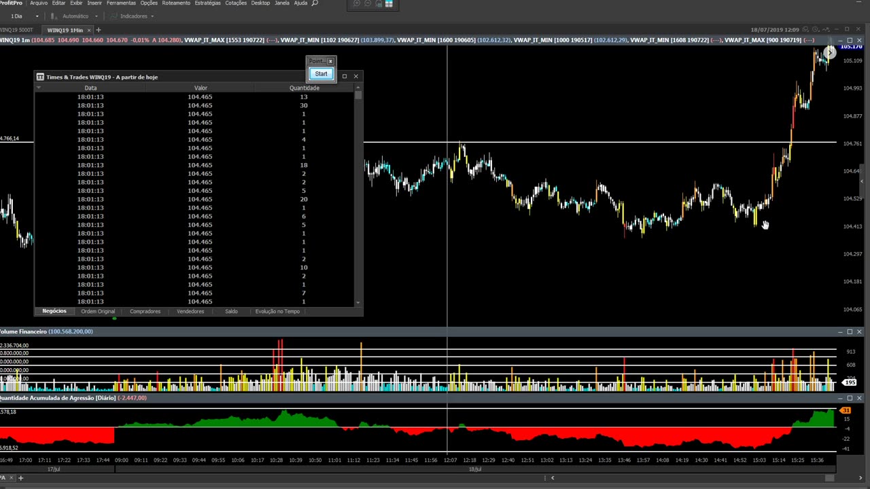Open the Estratégias menu
The width and height of the screenshot is (870, 489).
[x=207, y=3]
